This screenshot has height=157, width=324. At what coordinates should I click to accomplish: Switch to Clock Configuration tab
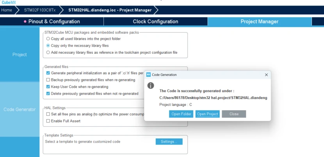tap(155, 21)
